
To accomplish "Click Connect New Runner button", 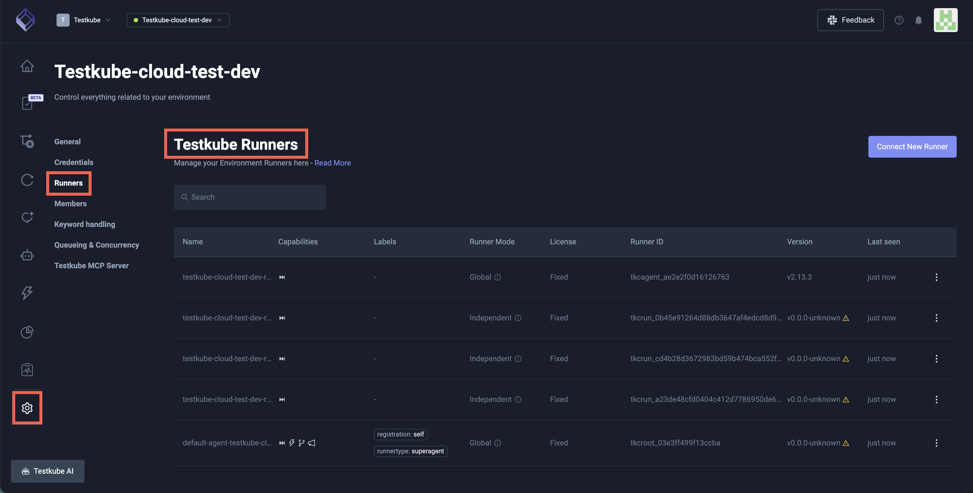I will click(912, 146).
